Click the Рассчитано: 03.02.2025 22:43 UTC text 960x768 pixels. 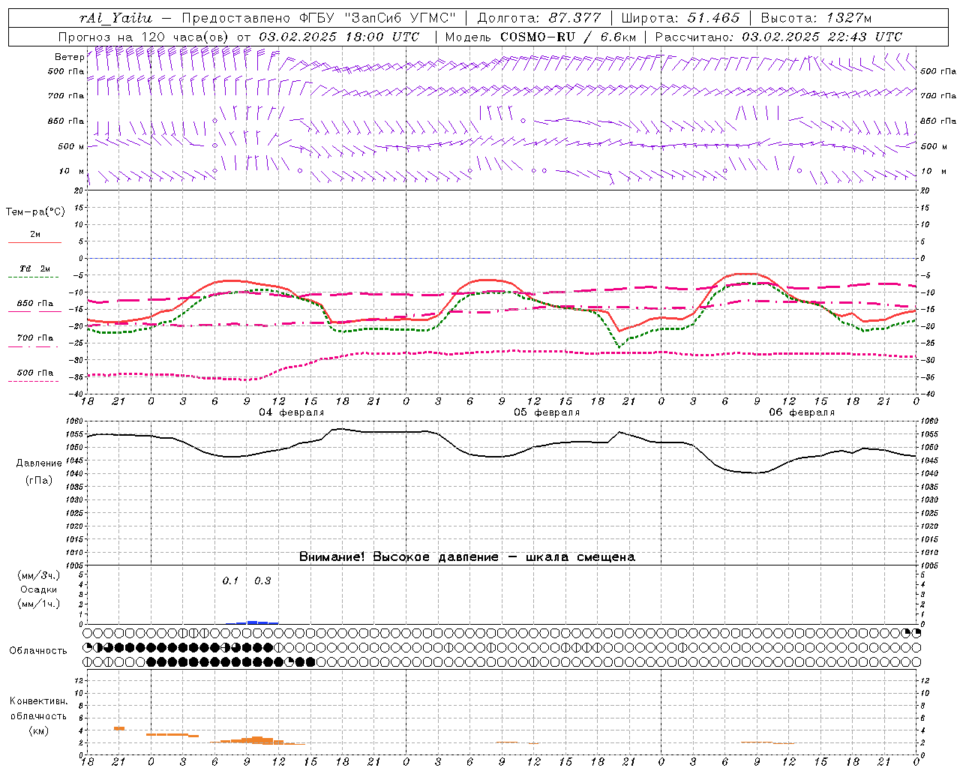[x=778, y=36]
